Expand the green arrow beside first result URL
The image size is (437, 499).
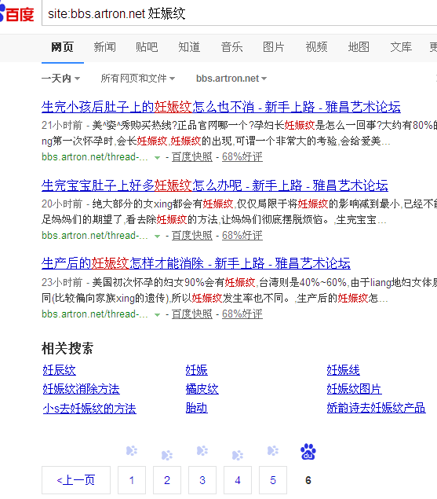click(x=157, y=157)
